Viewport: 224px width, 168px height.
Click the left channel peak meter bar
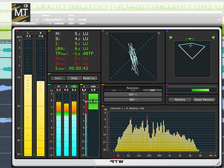(x=28, y=98)
